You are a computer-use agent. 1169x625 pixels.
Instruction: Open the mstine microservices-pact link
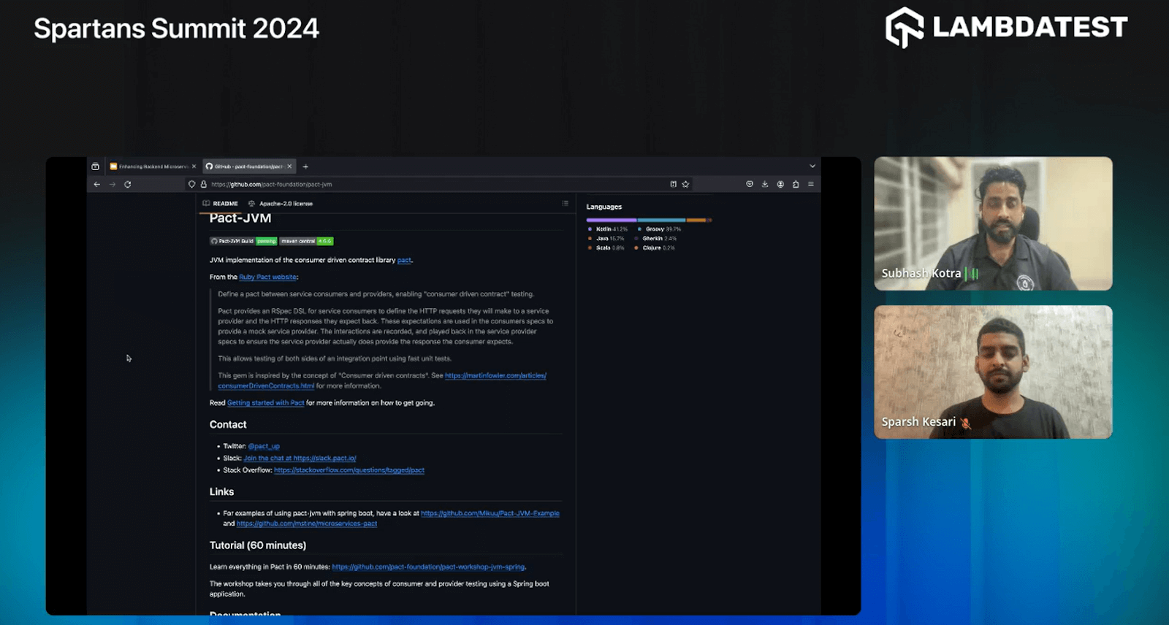point(307,524)
